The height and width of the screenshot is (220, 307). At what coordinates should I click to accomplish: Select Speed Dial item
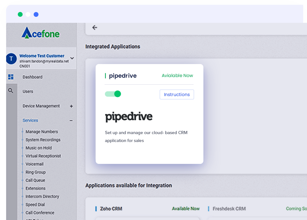[x=35, y=204]
